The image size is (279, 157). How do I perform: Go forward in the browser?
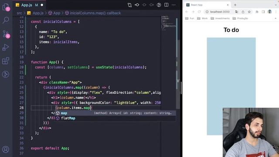tap(193, 12)
